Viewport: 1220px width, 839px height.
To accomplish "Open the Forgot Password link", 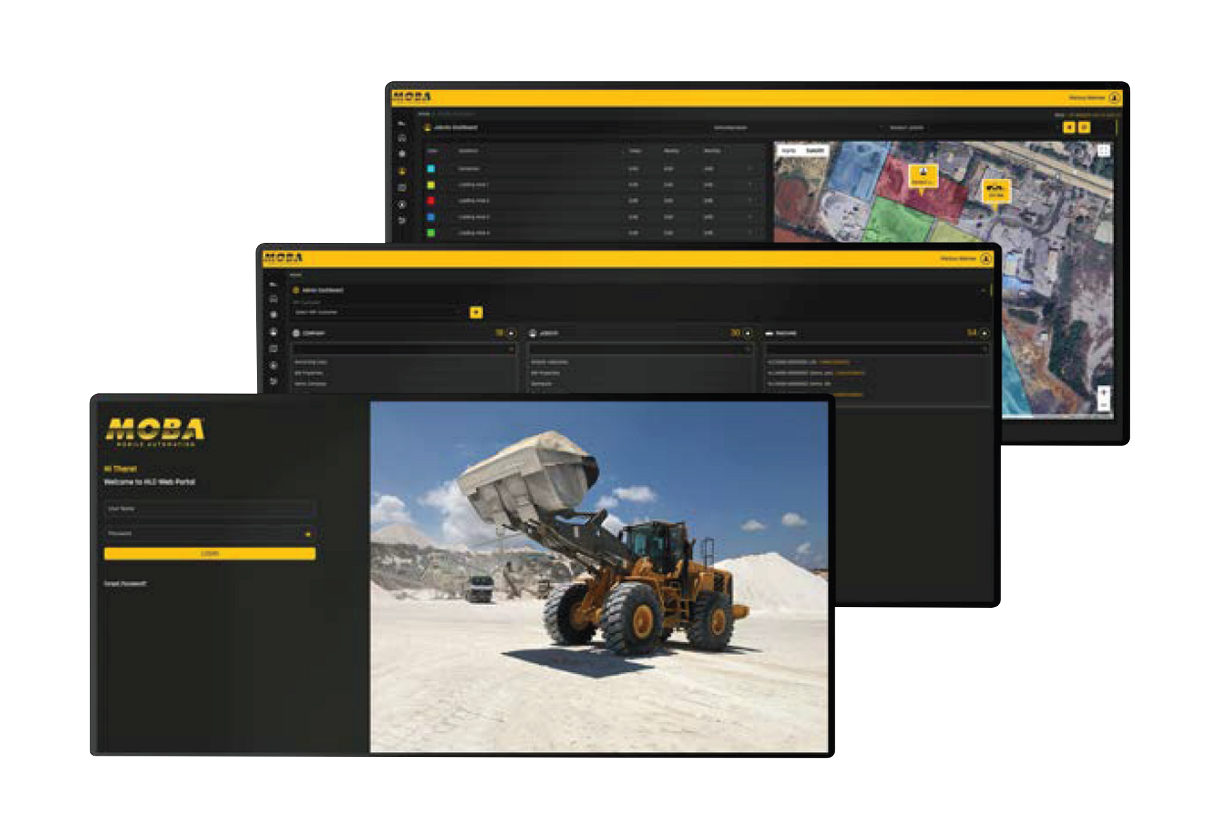I will click(x=125, y=584).
